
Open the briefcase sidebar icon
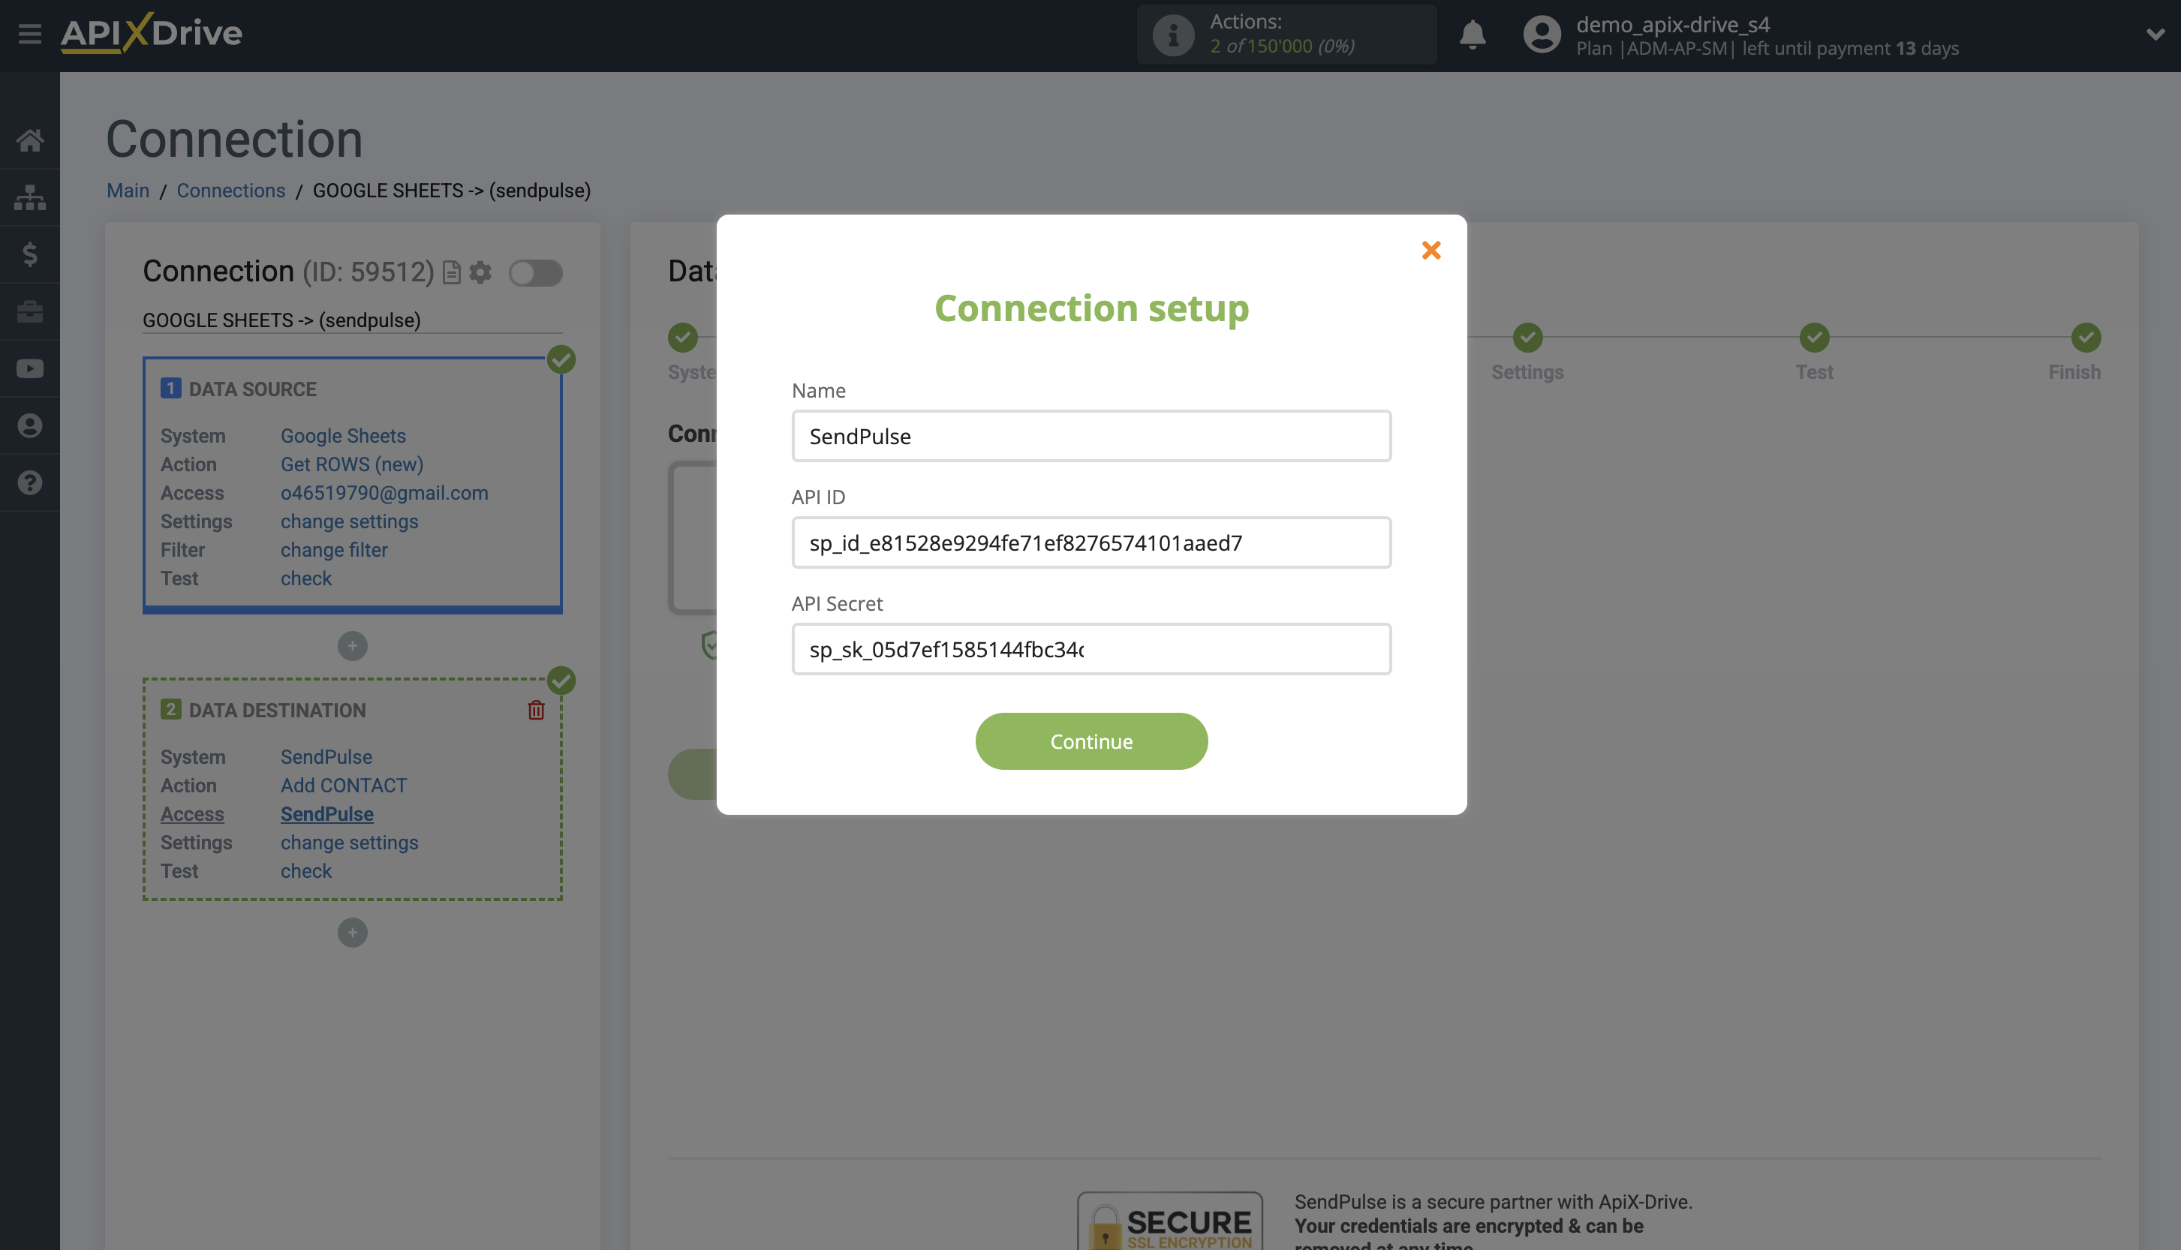tap(30, 311)
